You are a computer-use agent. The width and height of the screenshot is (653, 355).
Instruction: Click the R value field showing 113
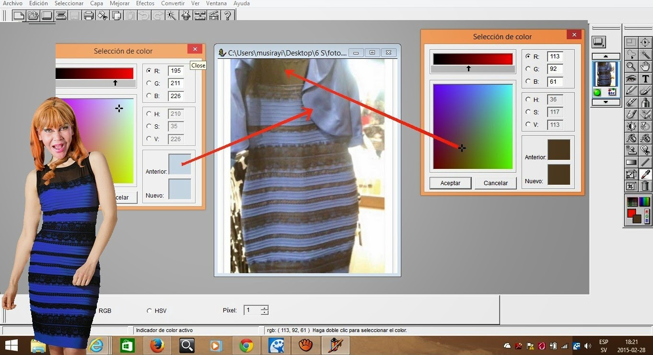click(x=555, y=56)
